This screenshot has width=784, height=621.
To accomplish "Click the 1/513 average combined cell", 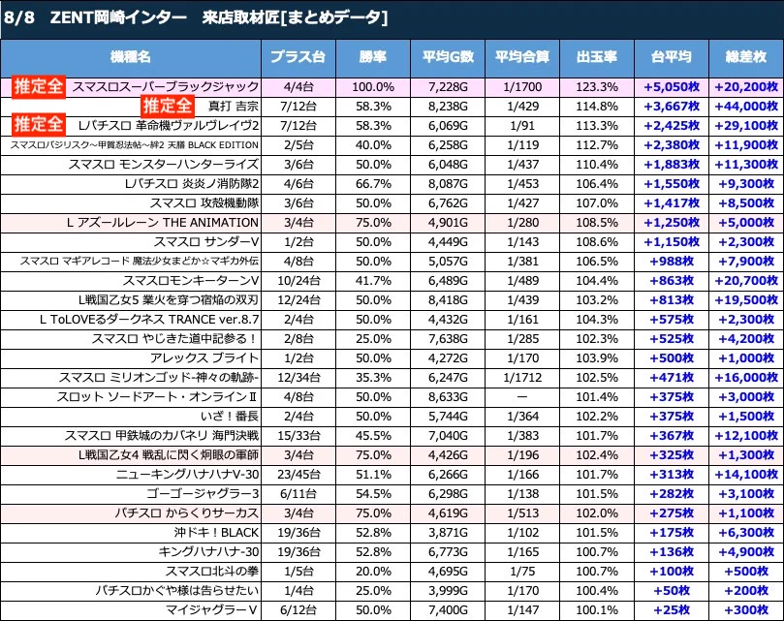I will pyautogui.click(x=522, y=513).
